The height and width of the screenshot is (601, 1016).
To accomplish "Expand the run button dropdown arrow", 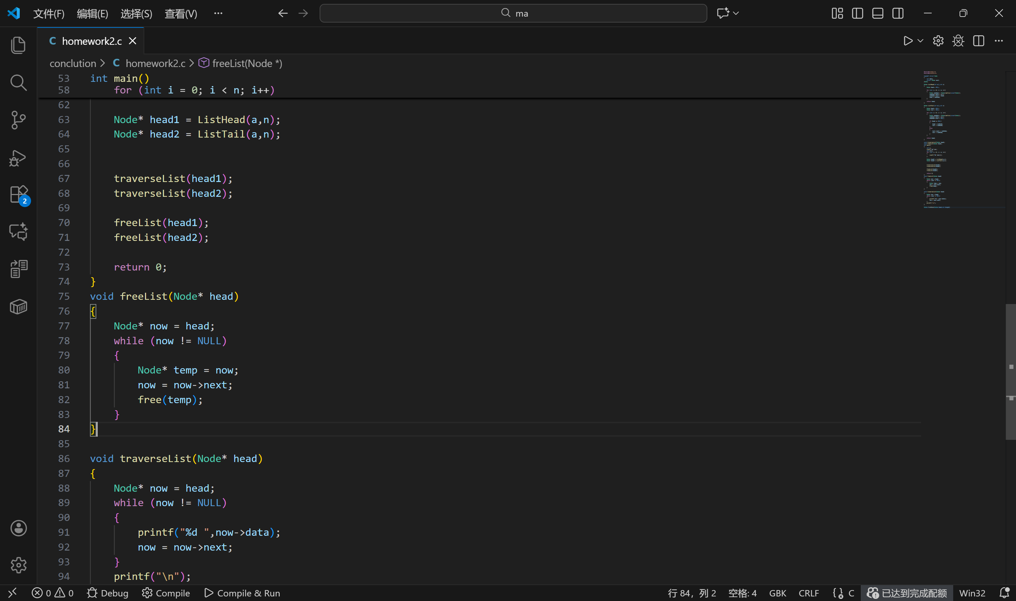I will [920, 41].
